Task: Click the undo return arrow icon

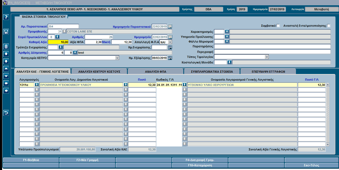Action: click(6, 113)
